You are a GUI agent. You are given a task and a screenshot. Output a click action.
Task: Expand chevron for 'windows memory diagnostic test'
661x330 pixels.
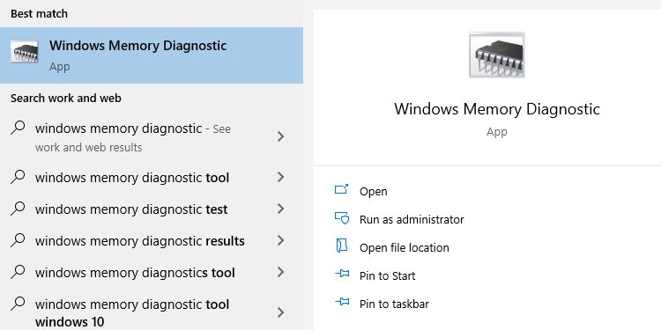(281, 209)
